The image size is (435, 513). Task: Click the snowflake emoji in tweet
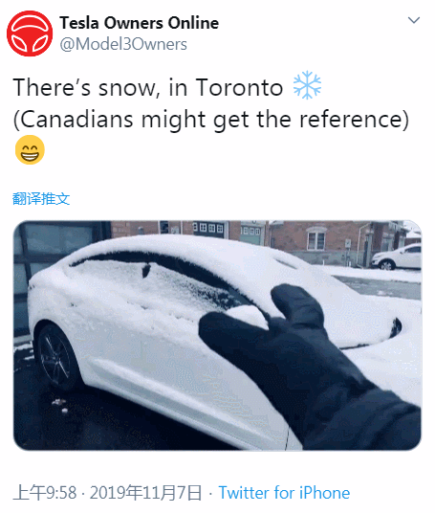coord(307,85)
